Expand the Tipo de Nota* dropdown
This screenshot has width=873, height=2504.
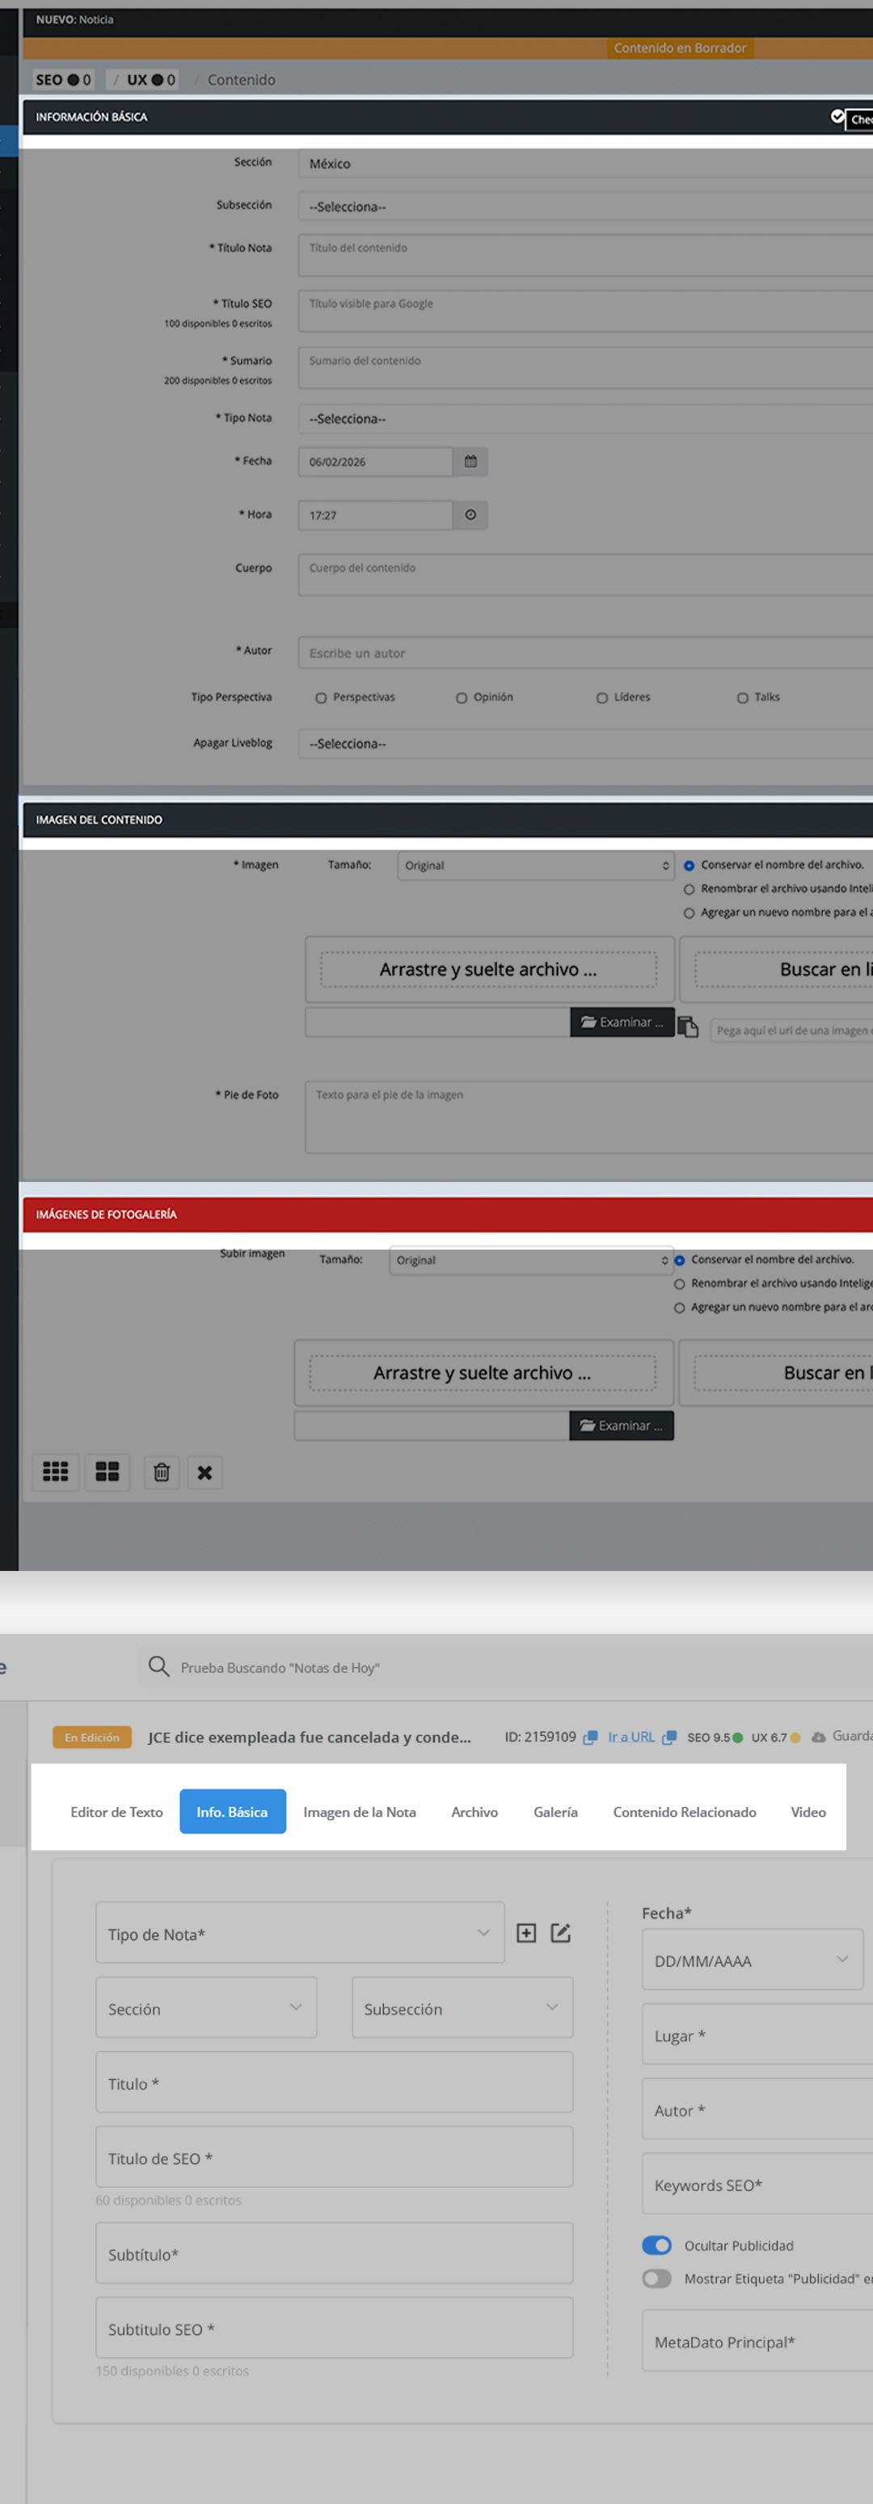point(299,1933)
